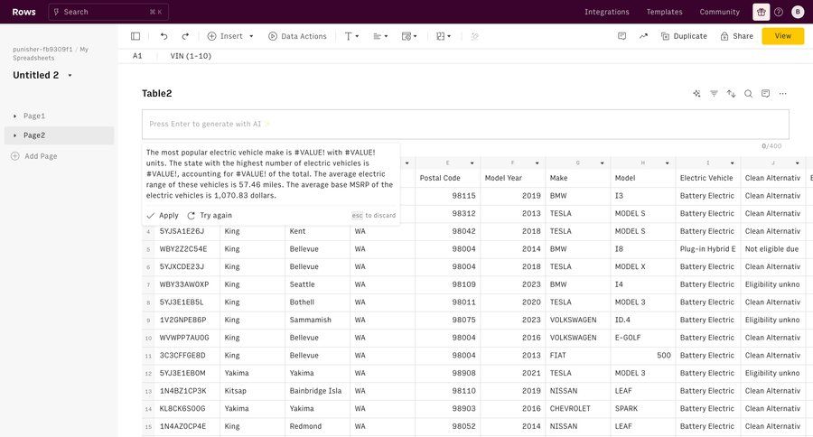Open cell format settings dropdown
The height and width of the screenshot is (437, 813).
[x=409, y=36]
